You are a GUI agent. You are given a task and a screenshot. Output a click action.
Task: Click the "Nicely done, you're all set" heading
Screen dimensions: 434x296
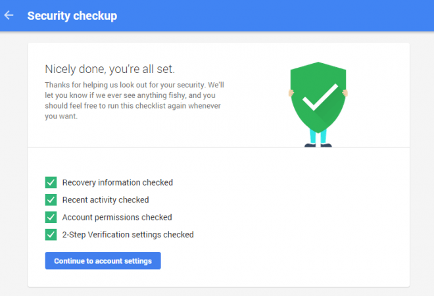[x=109, y=68]
